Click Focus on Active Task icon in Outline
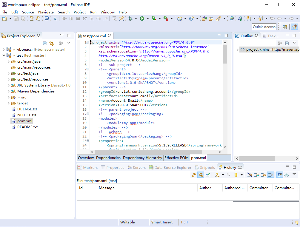 pos(280,44)
